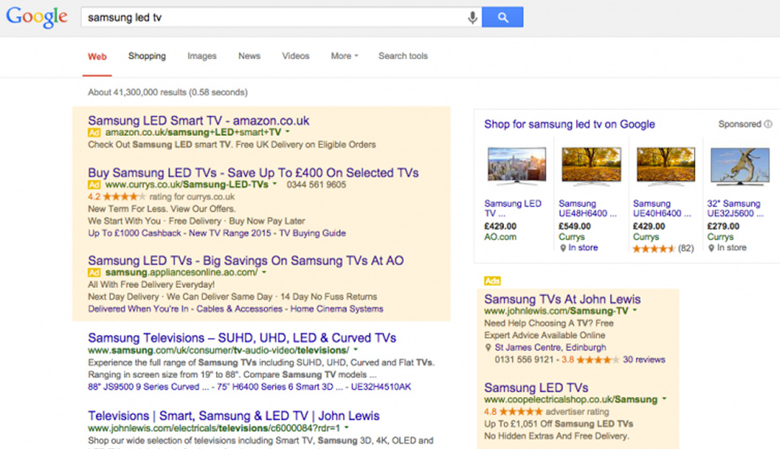
Task: Activate voice search microphone icon
Action: click(x=472, y=18)
